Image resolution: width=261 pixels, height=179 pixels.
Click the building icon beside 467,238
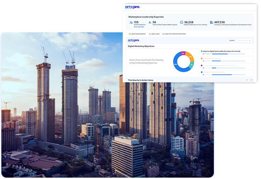pos(211,22)
